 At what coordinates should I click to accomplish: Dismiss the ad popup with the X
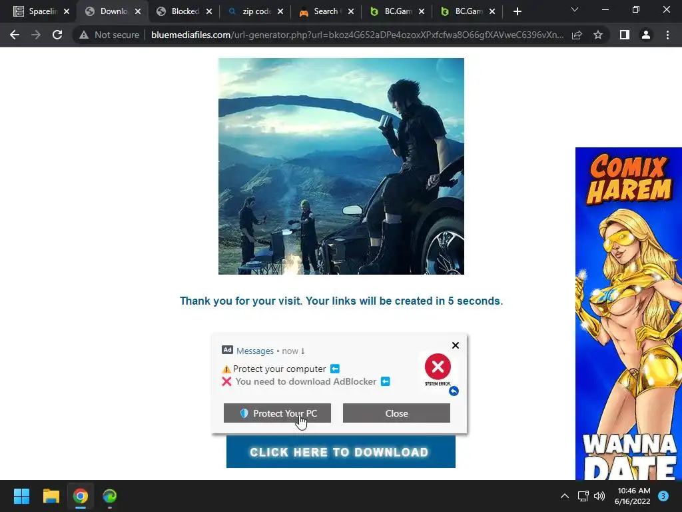point(456,345)
